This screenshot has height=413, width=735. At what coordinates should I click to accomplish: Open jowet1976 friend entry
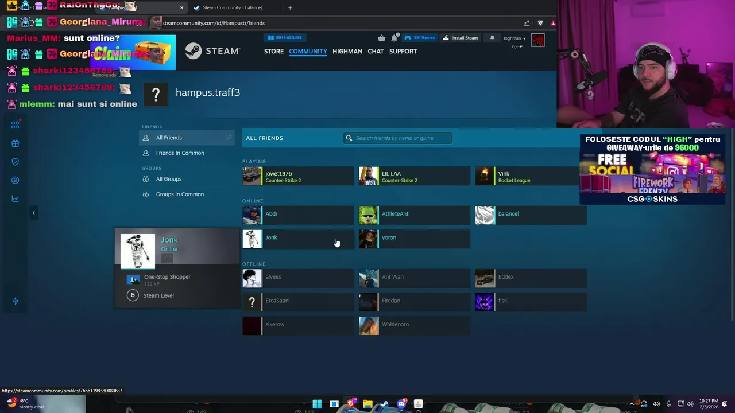[298, 176]
